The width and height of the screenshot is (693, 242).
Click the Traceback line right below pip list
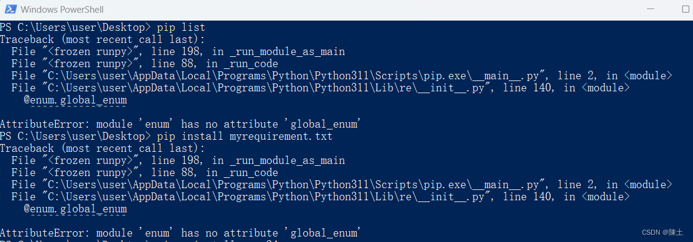102,40
